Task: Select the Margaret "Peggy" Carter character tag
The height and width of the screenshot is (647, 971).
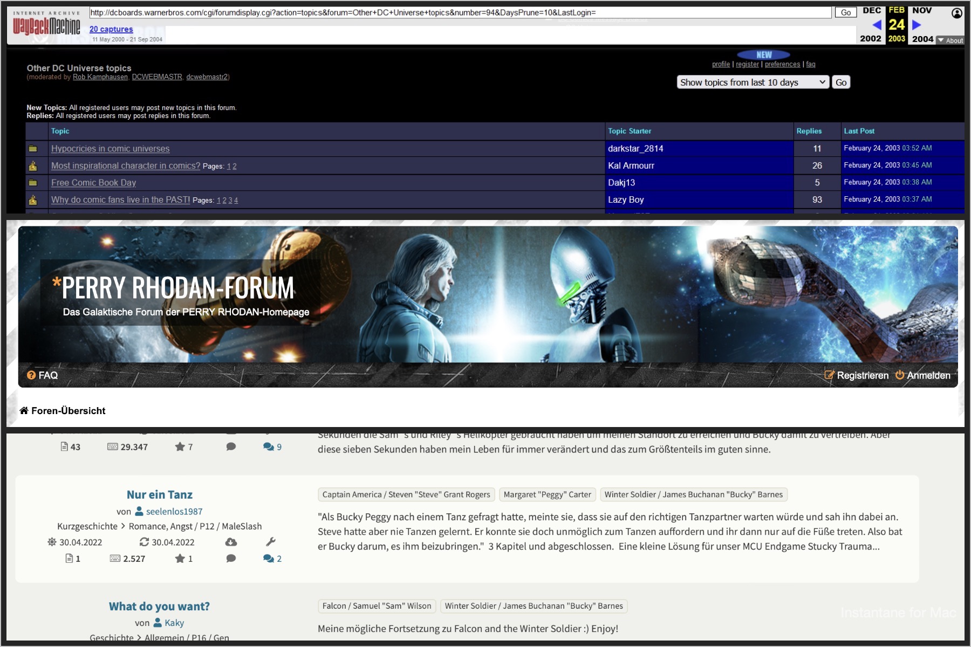Action: pos(547,494)
